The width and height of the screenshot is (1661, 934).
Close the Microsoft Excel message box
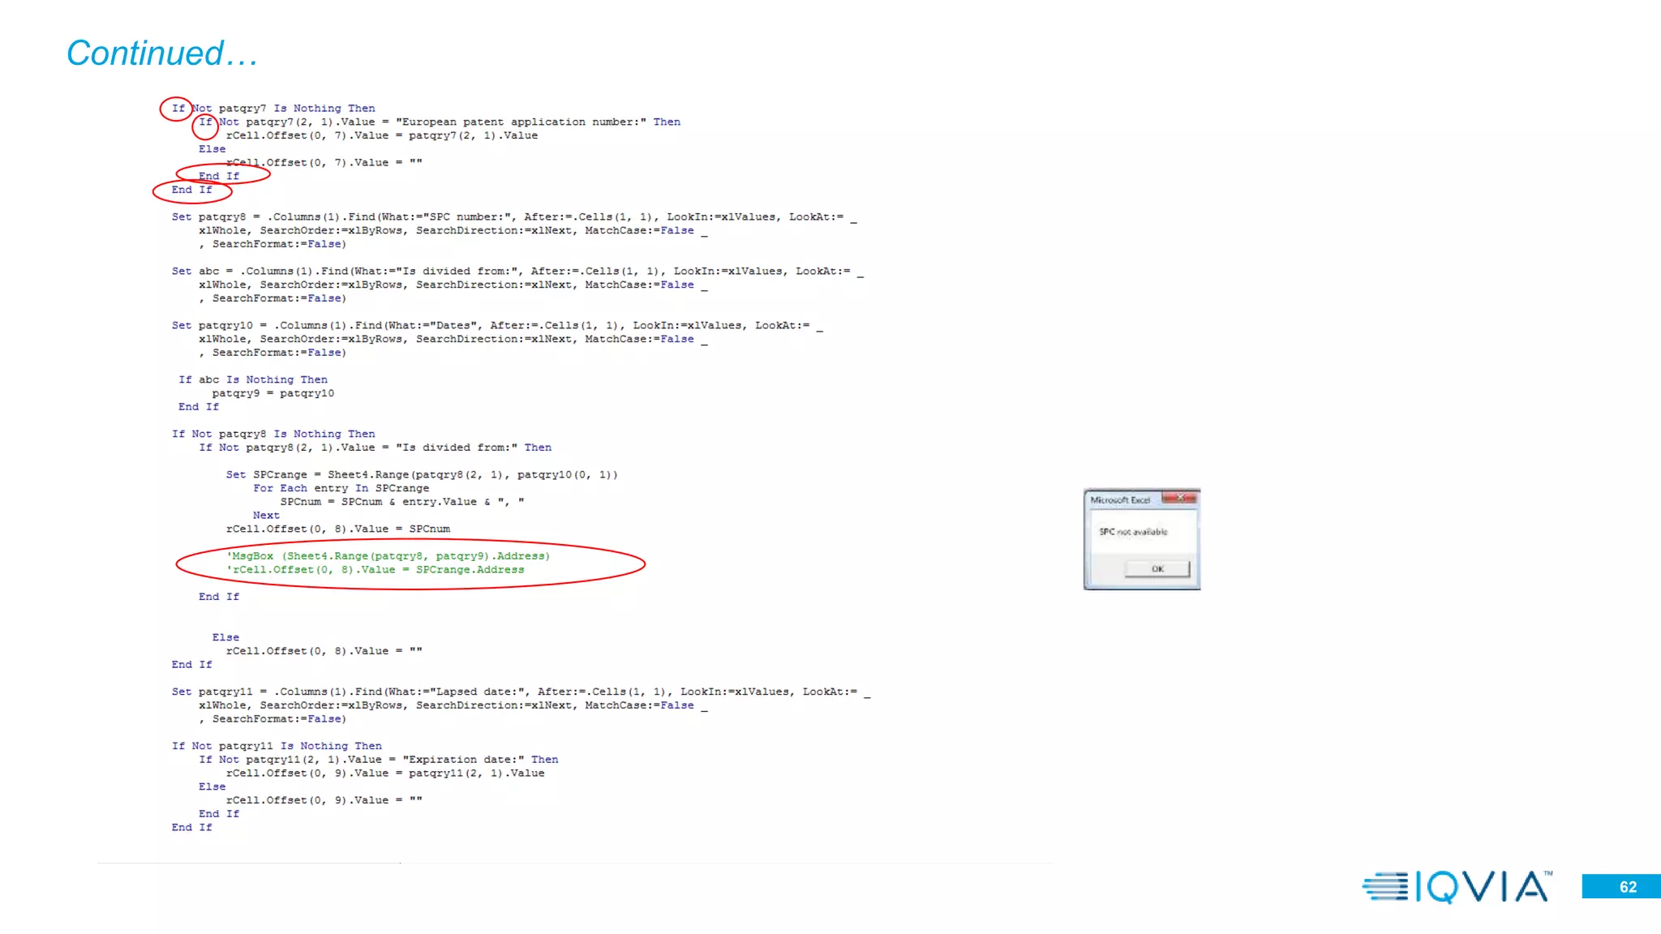(x=1180, y=498)
